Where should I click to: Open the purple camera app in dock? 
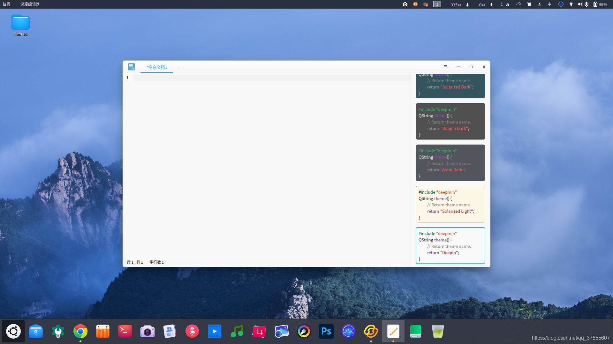(x=148, y=331)
